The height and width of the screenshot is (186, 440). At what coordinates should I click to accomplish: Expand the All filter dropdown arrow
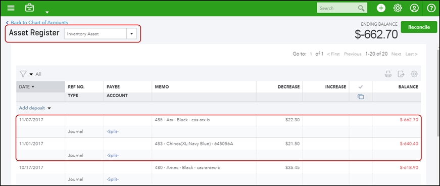tap(31, 74)
